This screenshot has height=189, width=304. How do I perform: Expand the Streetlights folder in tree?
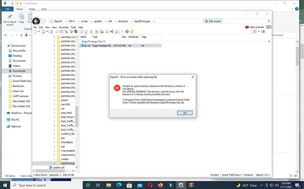pyautogui.click(x=54, y=142)
